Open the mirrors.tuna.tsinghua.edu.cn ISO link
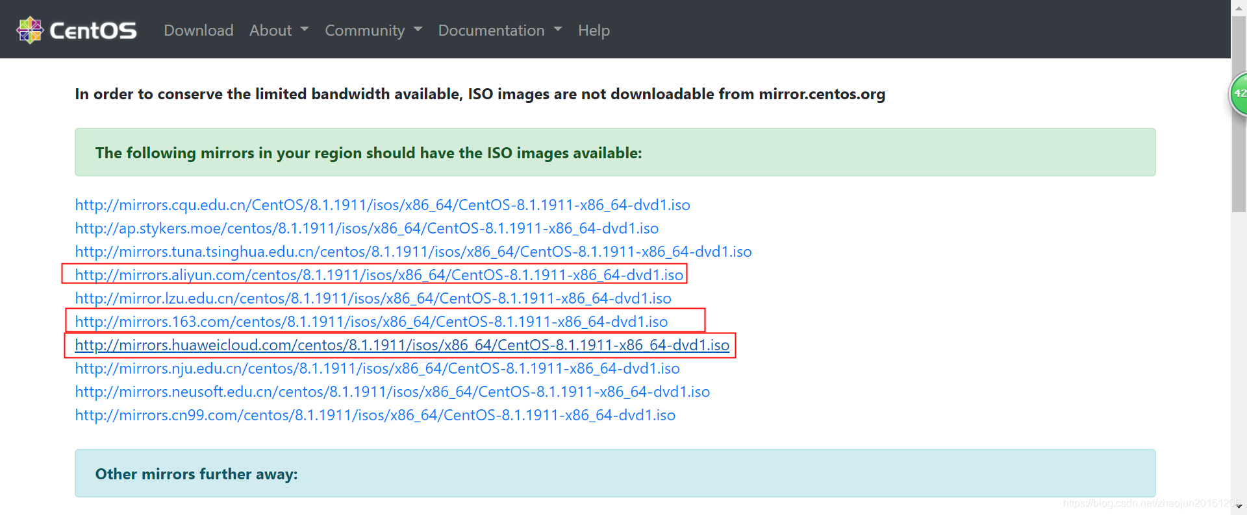 coord(414,252)
